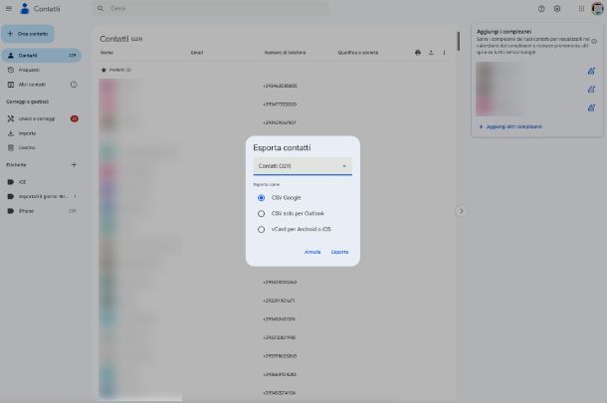Click the export upload icon in list header
Image resolution: width=607 pixels, height=404 pixels.
(x=431, y=52)
